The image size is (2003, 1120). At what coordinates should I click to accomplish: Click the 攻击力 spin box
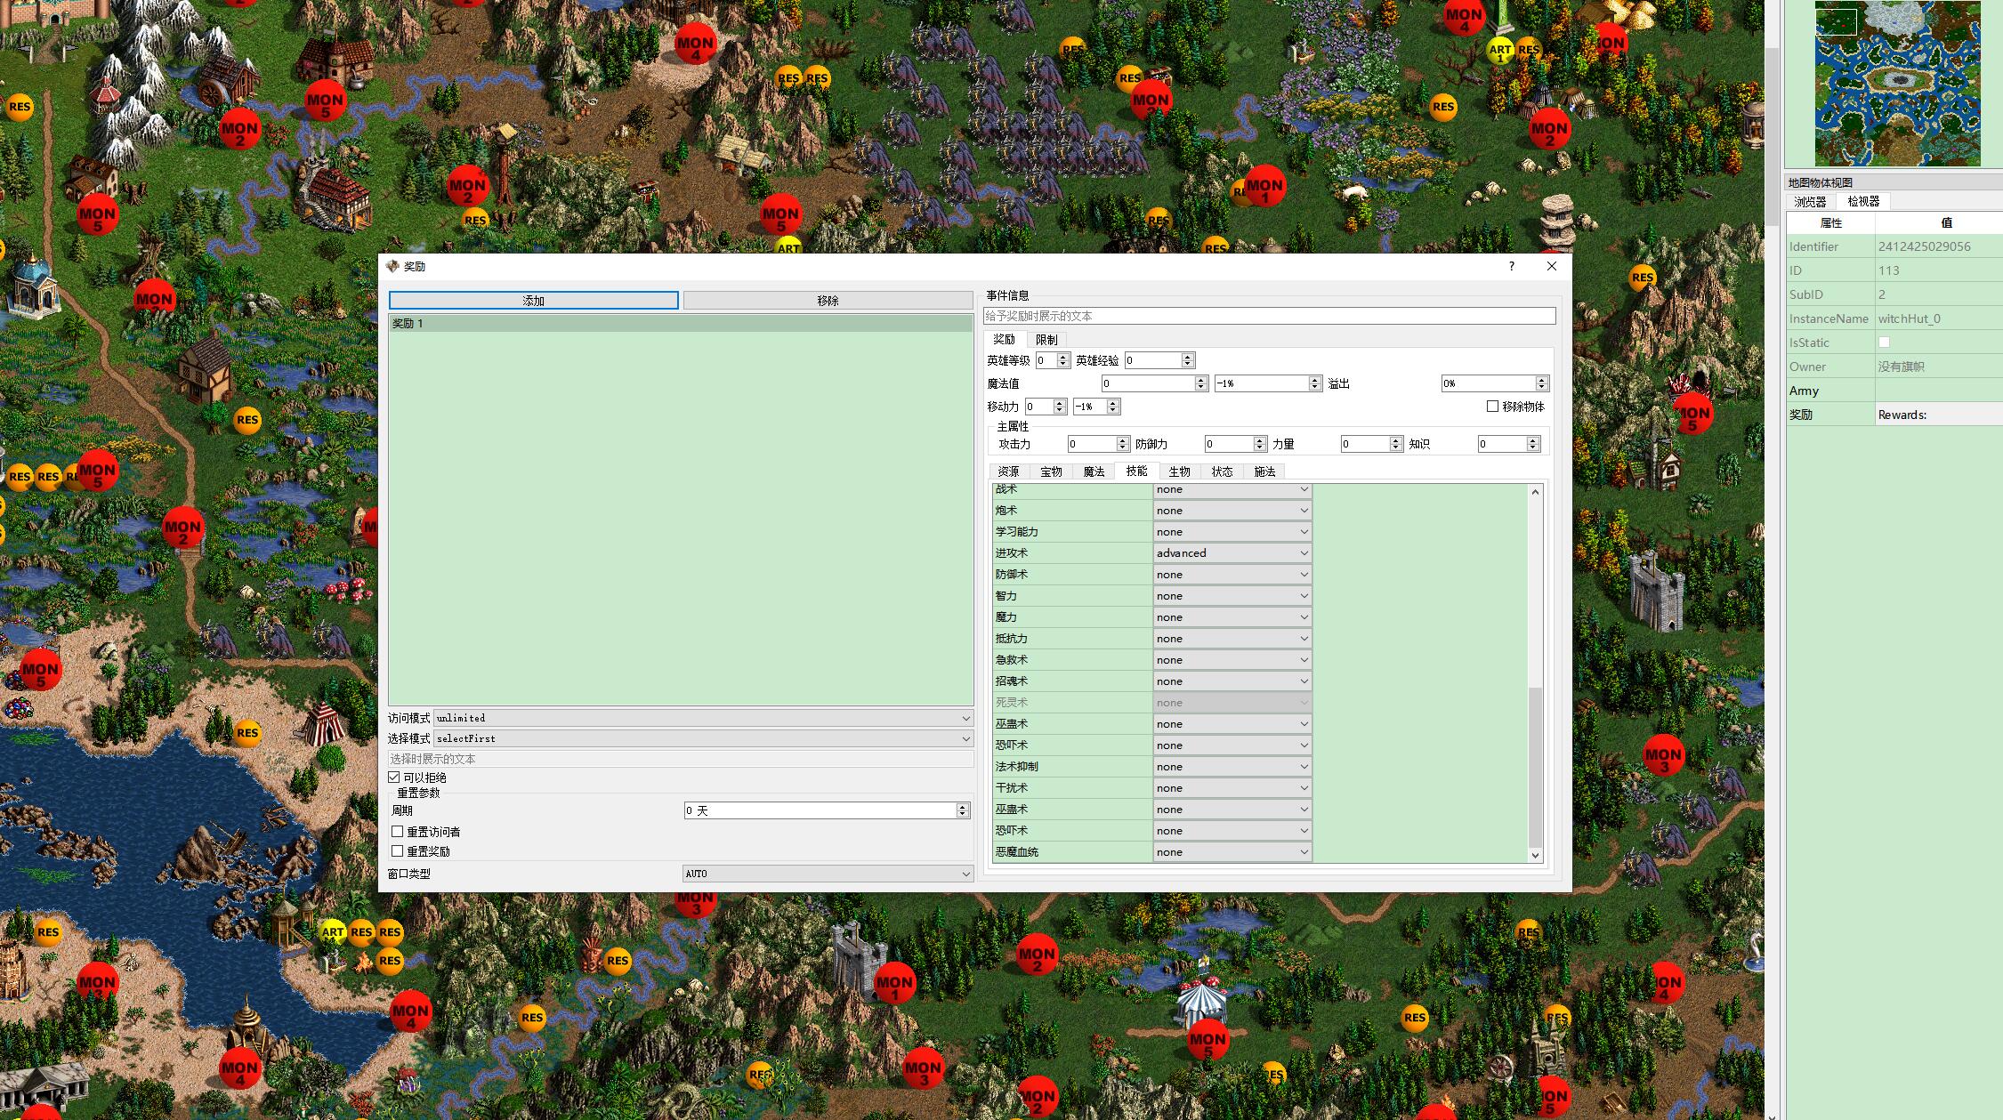(x=1098, y=444)
